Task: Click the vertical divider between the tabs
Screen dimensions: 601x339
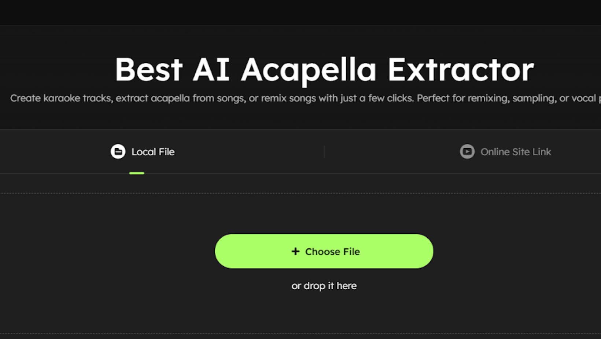Action: [324, 152]
